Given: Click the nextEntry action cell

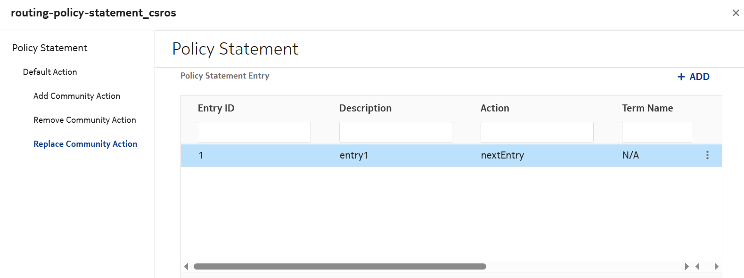Looking at the screenshot, I should pos(502,156).
